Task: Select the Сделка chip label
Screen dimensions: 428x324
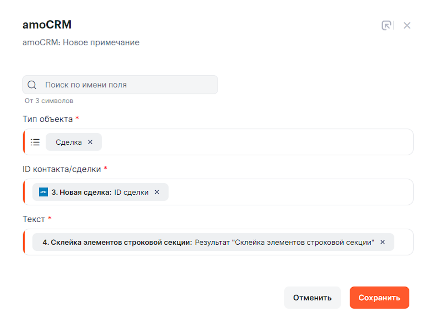Action: (68, 142)
